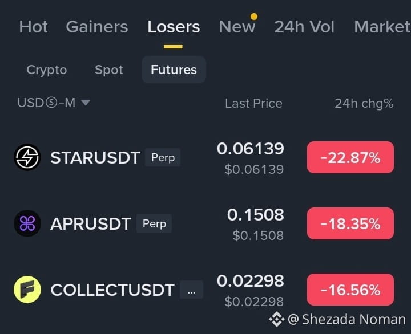The height and width of the screenshot is (334, 411).
Task: Tap the yellow dot on New tab
Action: click(253, 17)
